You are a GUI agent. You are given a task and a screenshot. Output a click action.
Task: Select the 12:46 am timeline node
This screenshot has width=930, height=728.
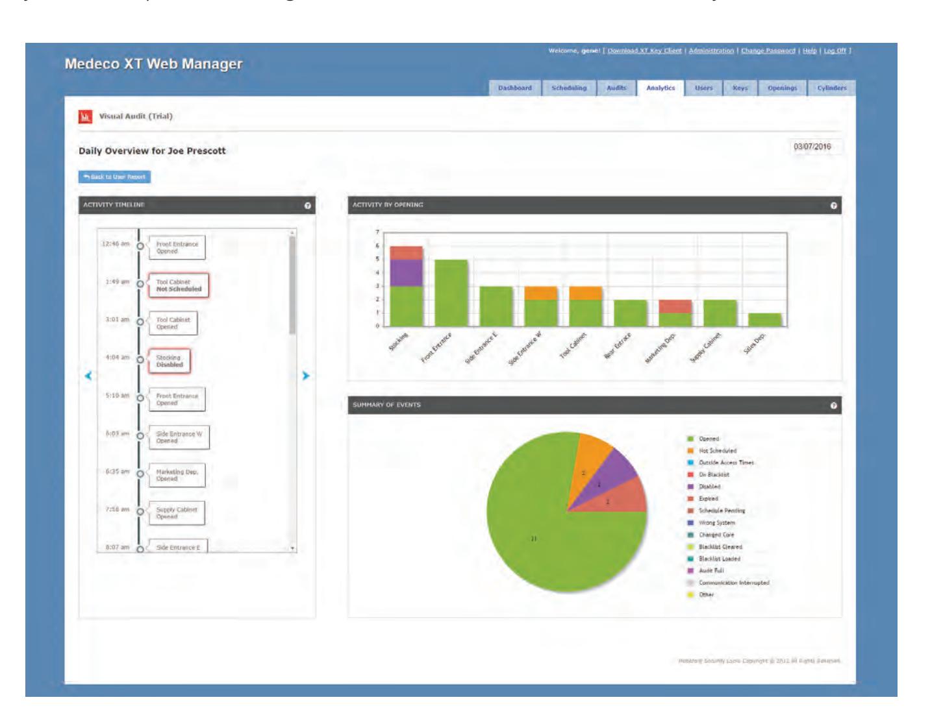(x=140, y=247)
